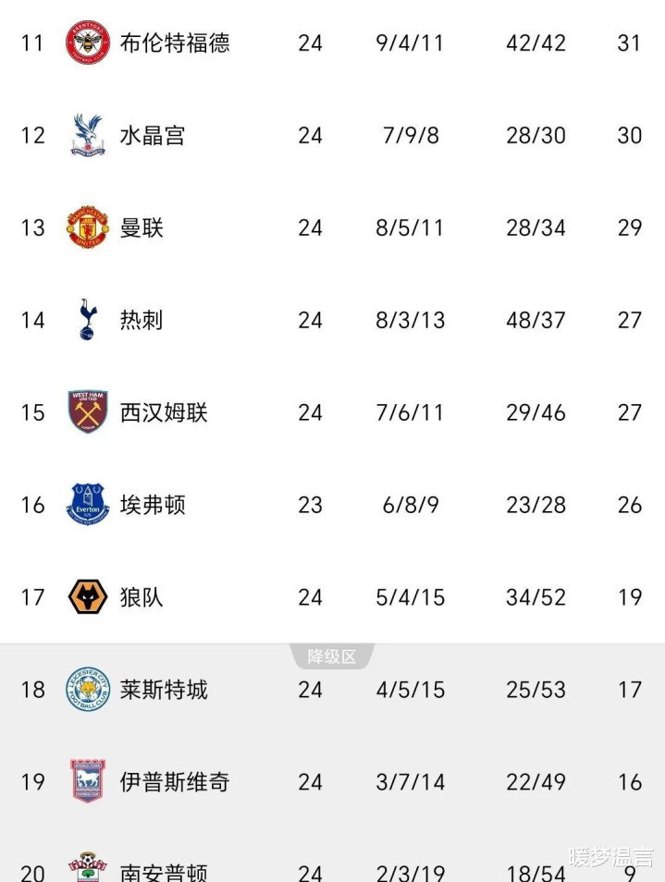Open the West Ham United crest
The width and height of the screenshot is (665, 882).
[x=88, y=412]
